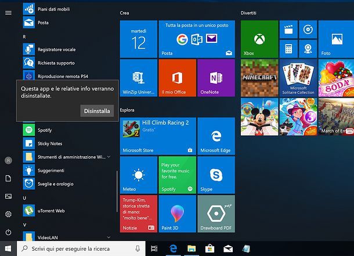Click the Windows Start button
The width and height of the screenshot is (354, 256).
[x=8, y=248]
